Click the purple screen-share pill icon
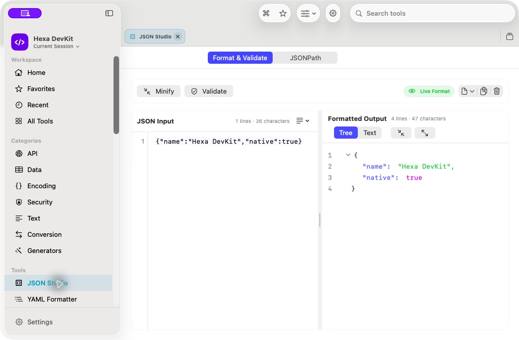This screenshot has width=519, height=340. (25, 13)
